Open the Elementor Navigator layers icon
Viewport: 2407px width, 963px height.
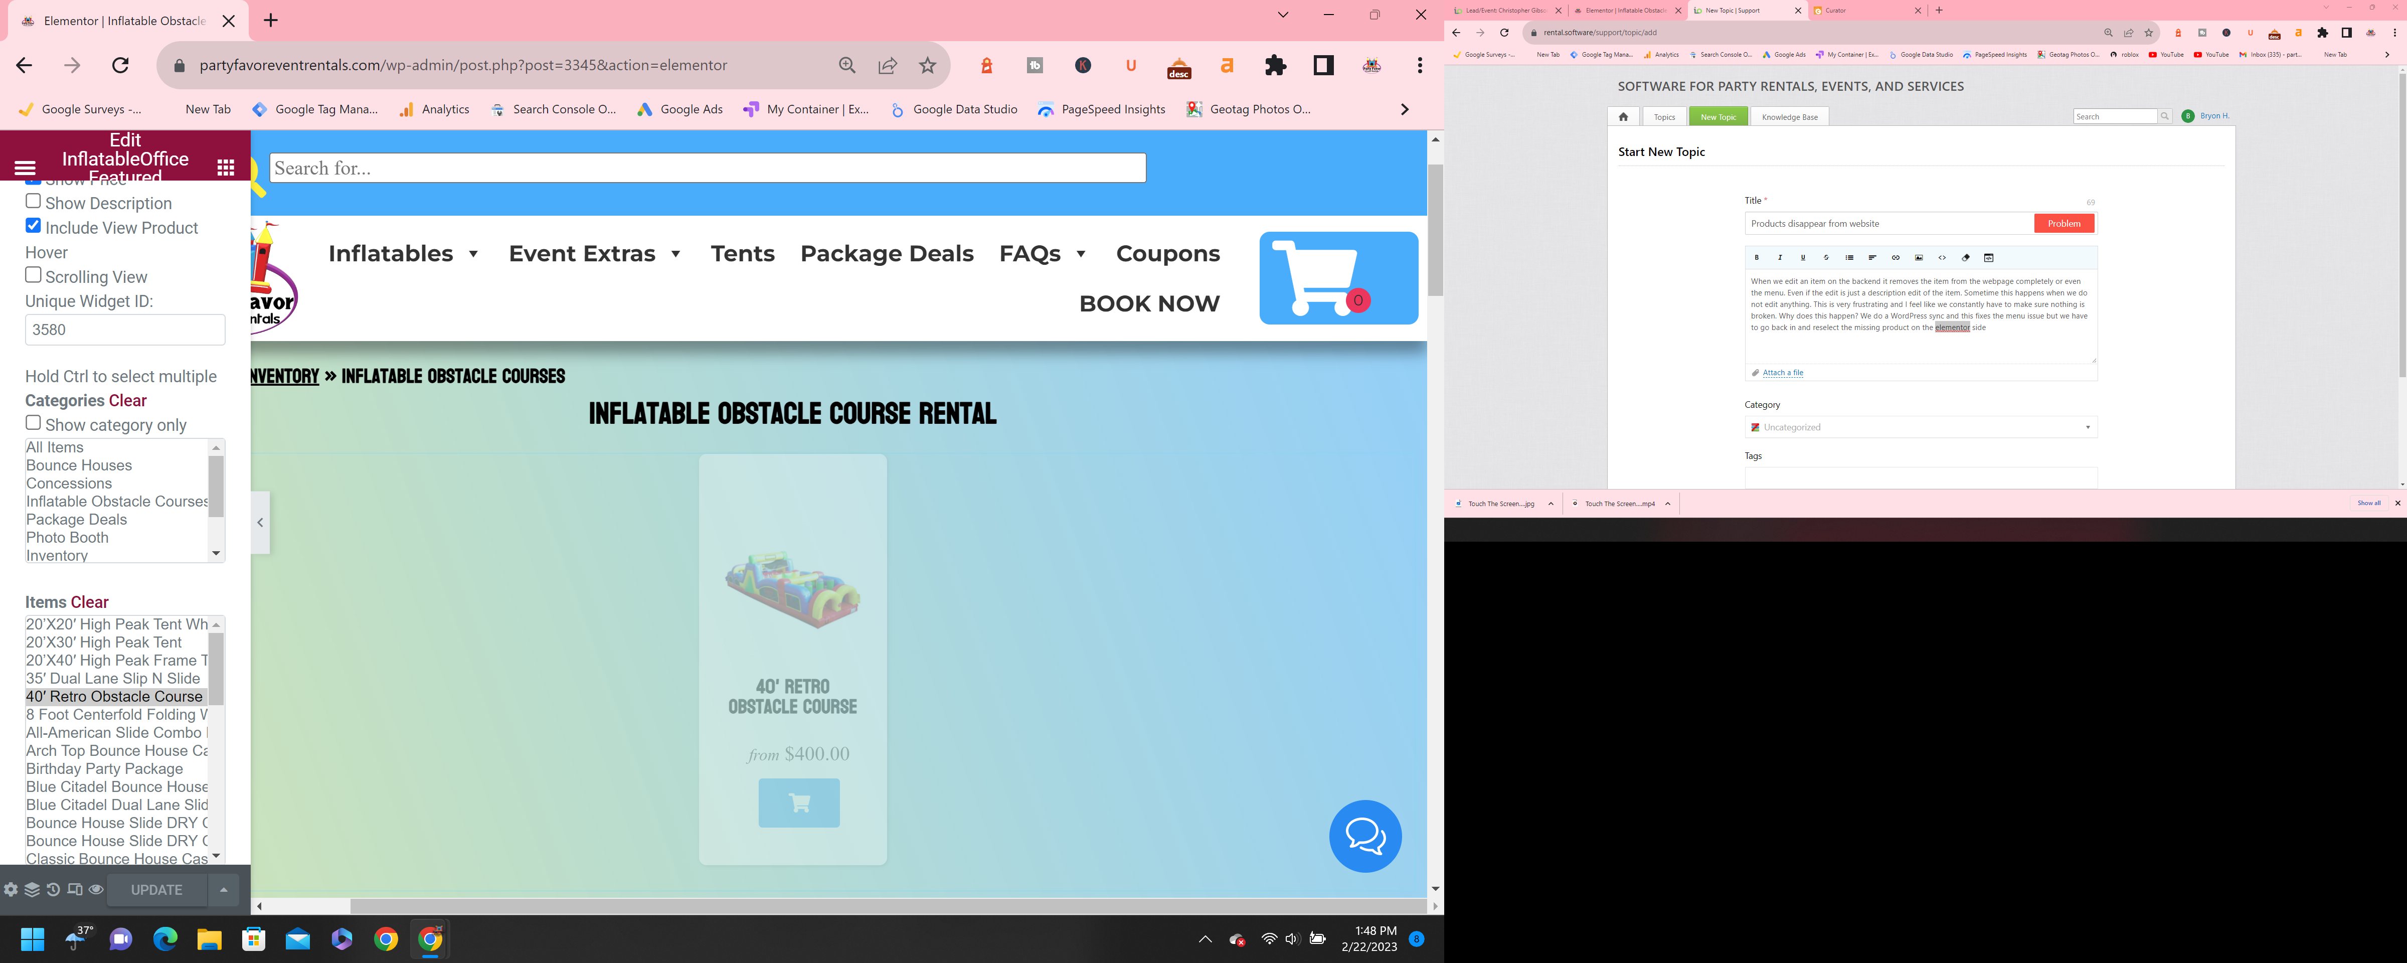[x=32, y=890]
